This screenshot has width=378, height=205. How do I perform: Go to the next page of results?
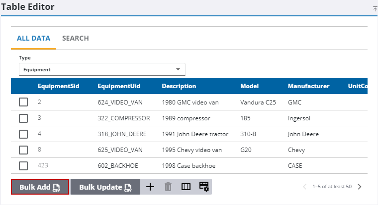(x=360, y=187)
